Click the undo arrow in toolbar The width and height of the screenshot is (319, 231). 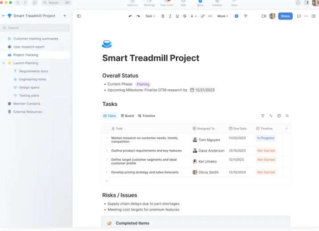(x=130, y=16)
